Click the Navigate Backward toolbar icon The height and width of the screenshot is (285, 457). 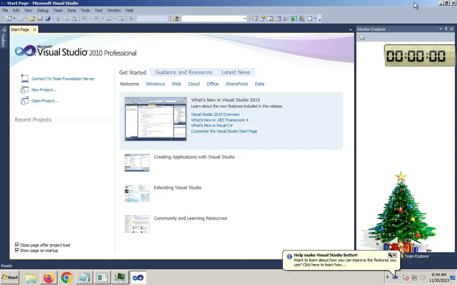(x=109, y=19)
